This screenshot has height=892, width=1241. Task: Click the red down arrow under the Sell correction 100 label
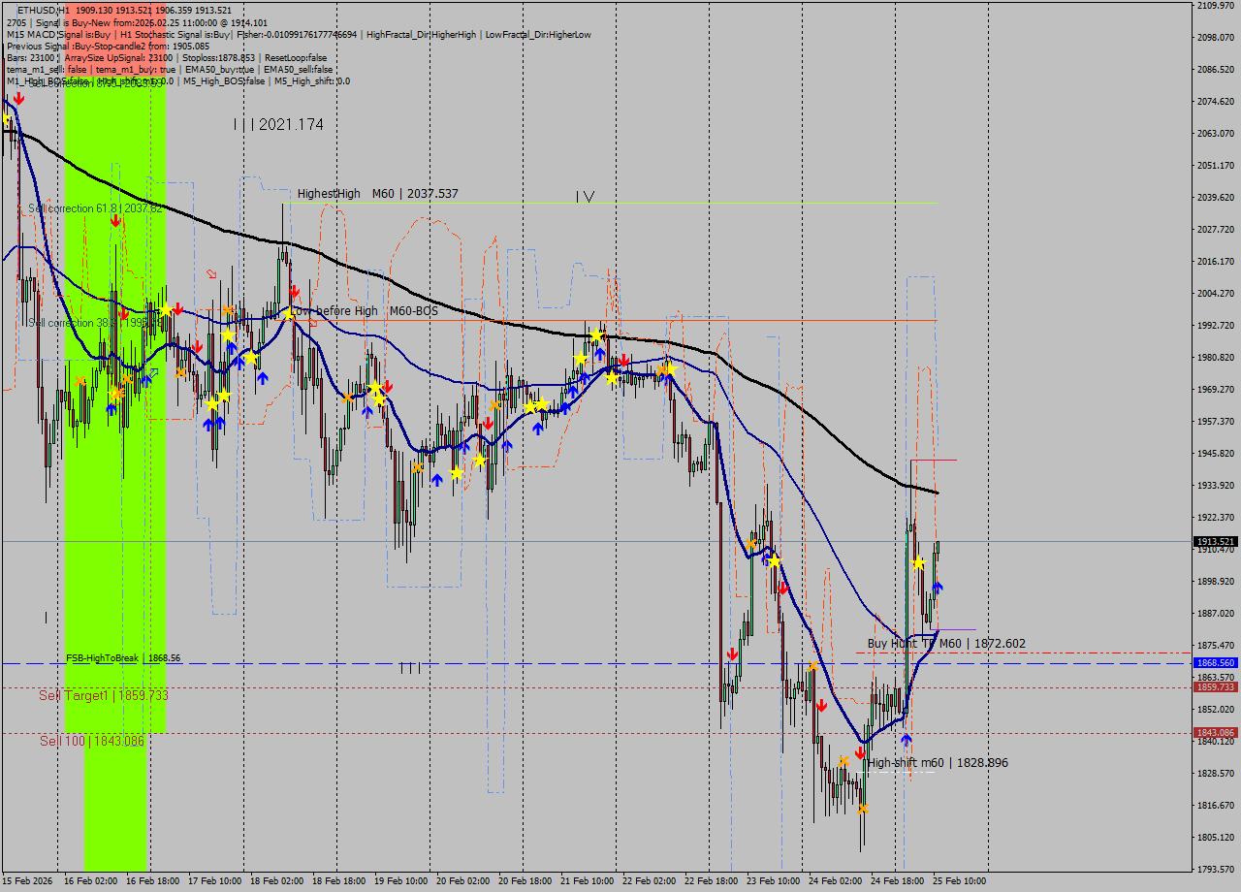point(18,98)
